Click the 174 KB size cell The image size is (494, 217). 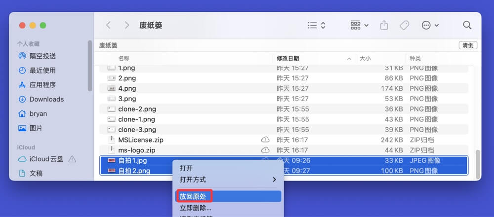pos(392,88)
